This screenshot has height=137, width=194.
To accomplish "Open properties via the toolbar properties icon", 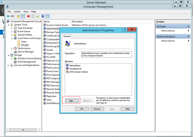I will point(33,16).
